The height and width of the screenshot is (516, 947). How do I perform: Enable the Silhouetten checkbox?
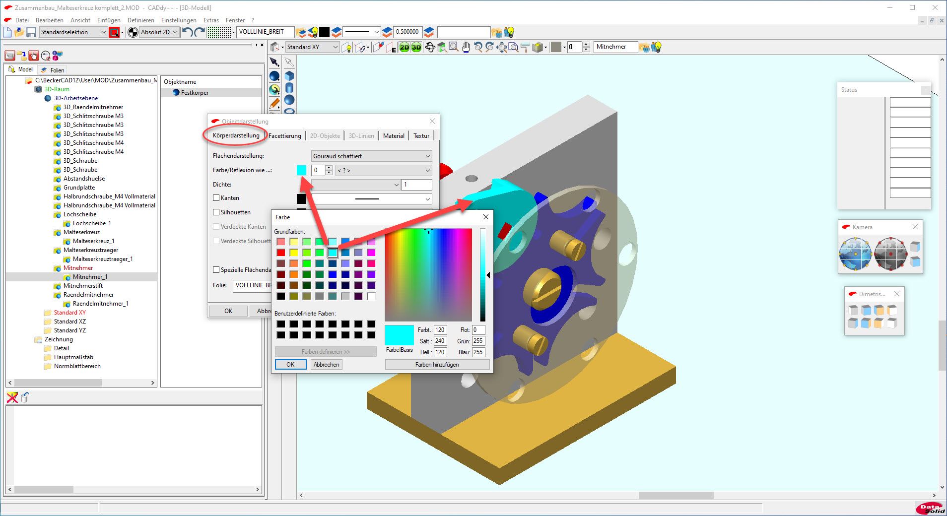(216, 212)
